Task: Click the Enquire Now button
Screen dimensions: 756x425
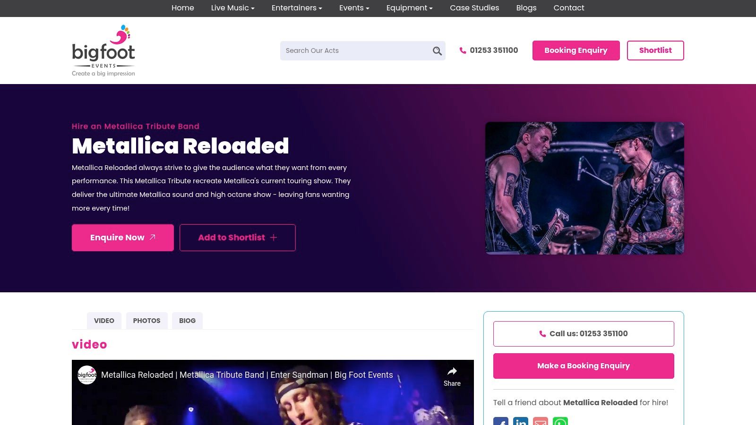Action: pyautogui.click(x=123, y=238)
